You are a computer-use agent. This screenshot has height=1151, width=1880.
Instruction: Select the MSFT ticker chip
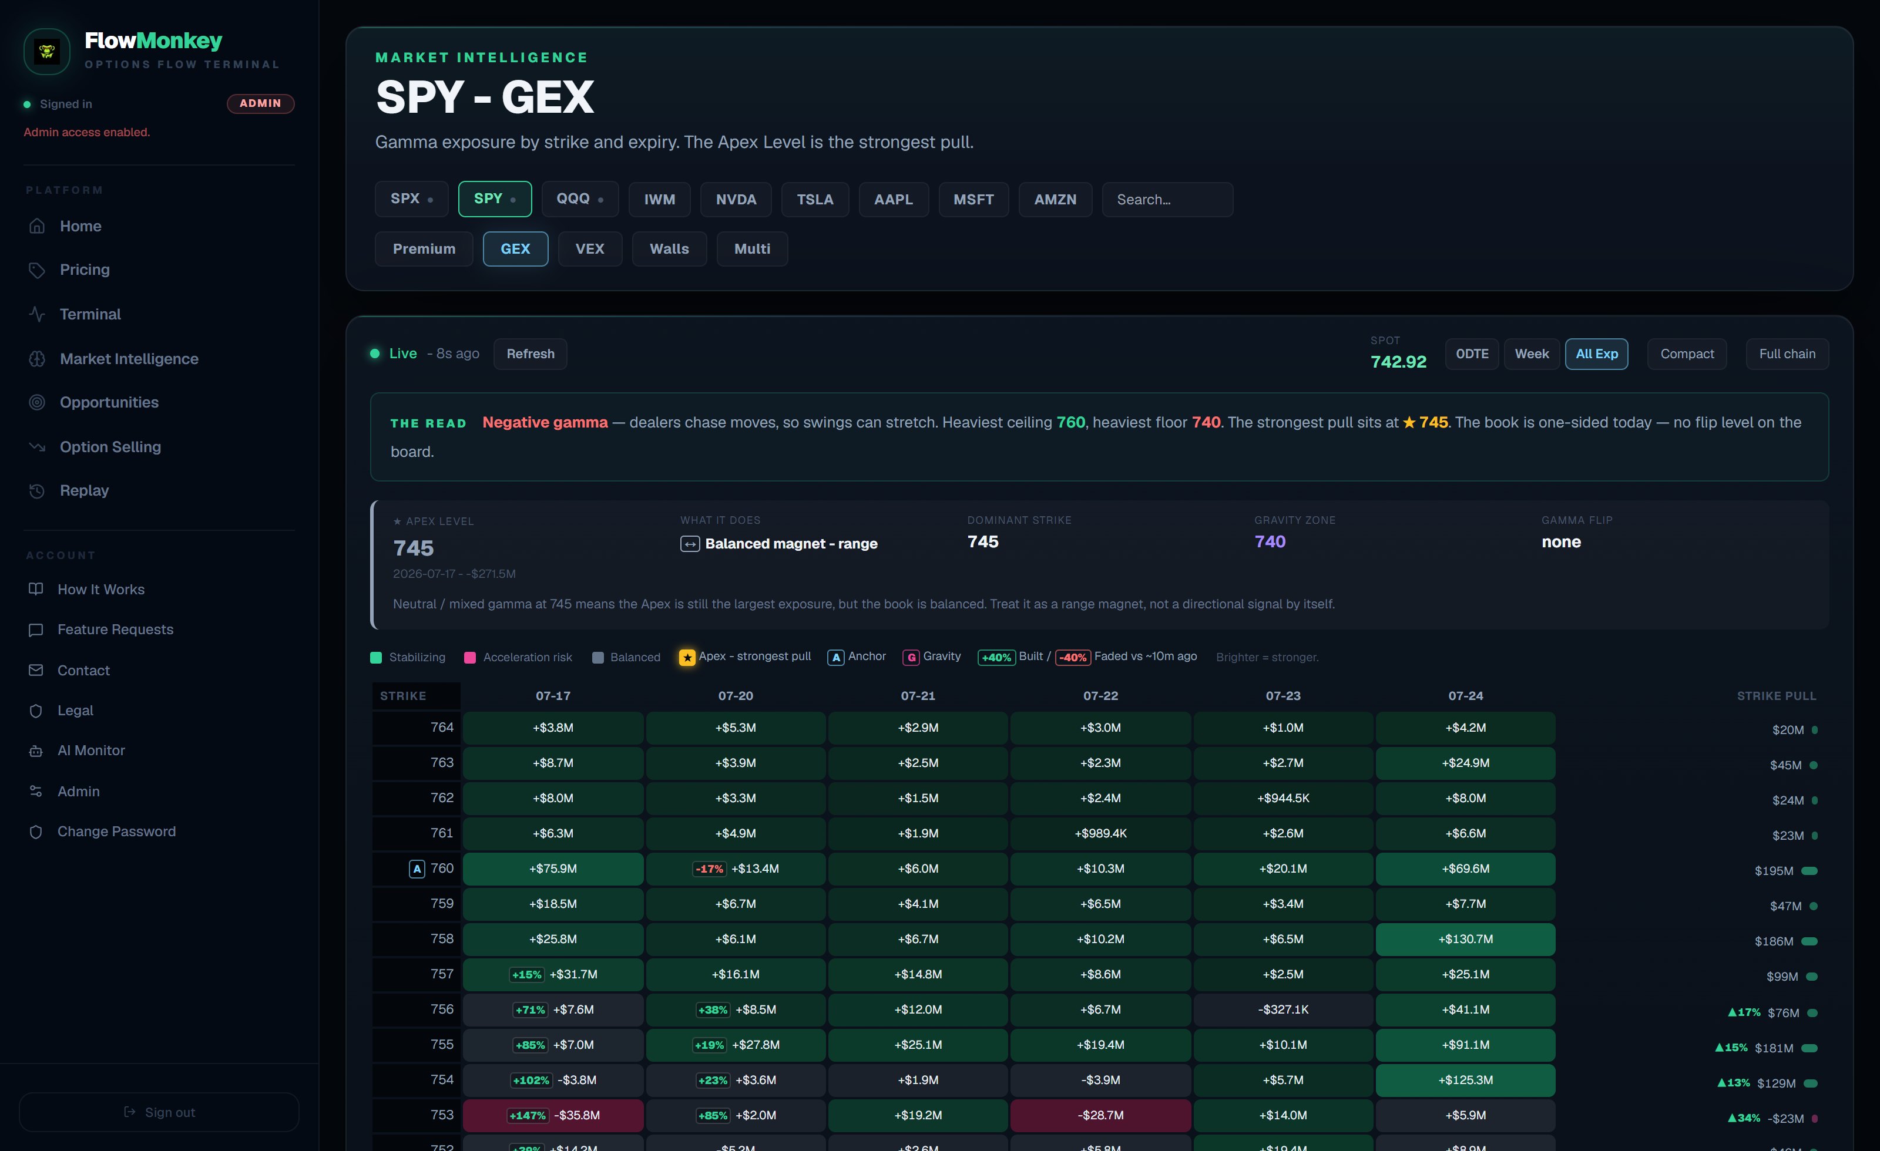point(973,199)
